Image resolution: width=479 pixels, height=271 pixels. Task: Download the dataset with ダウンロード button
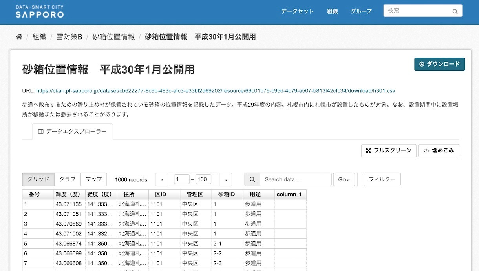point(439,64)
